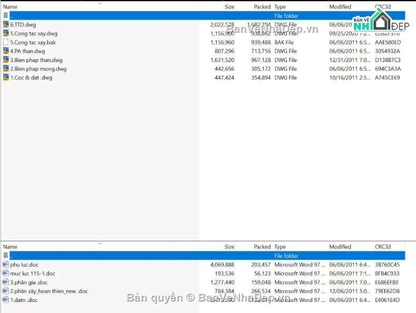
Task: Click the icon beside 3.Bien phap than.dwg
Action: click(x=6, y=60)
